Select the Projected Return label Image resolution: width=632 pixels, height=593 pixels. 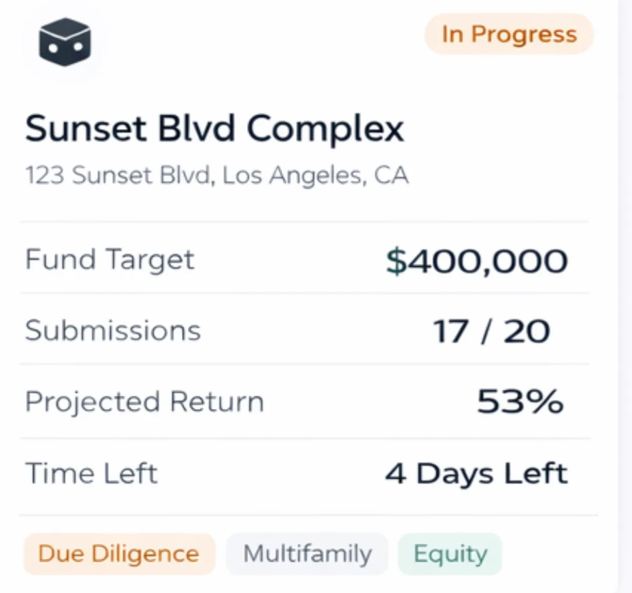(x=144, y=401)
